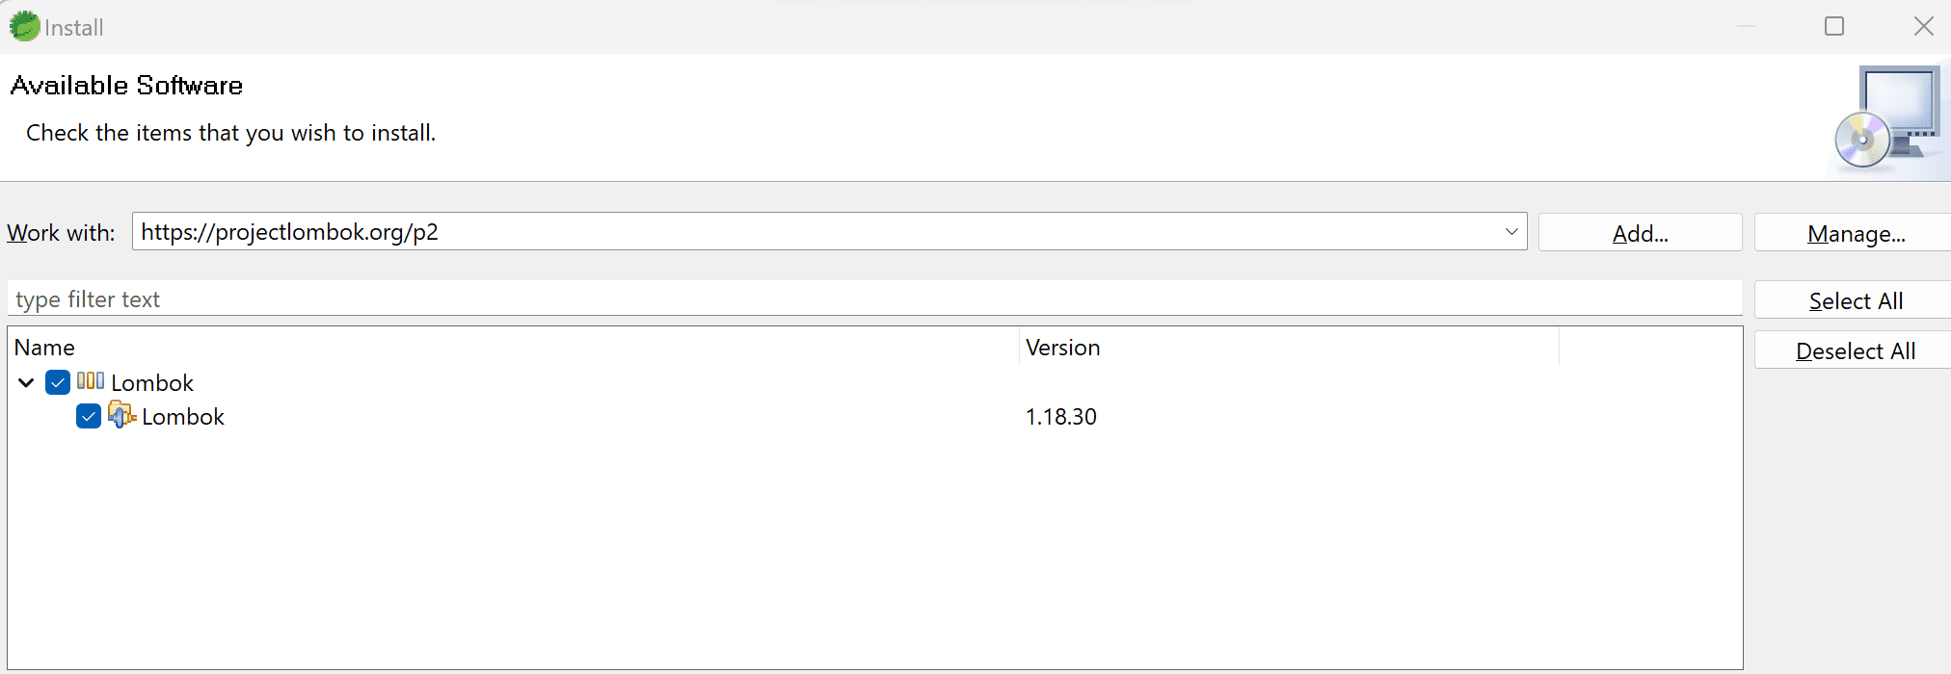The image size is (1951, 674).
Task: Click the Version column header
Action: point(1062,348)
